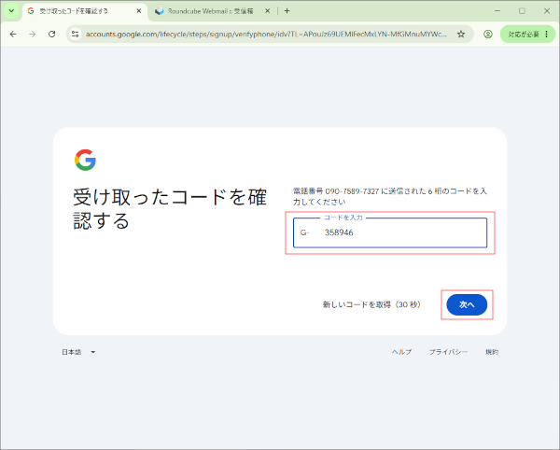Select the 受け取ったコードを確認する tab
The height and width of the screenshot is (450, 560).
point(85,11)
